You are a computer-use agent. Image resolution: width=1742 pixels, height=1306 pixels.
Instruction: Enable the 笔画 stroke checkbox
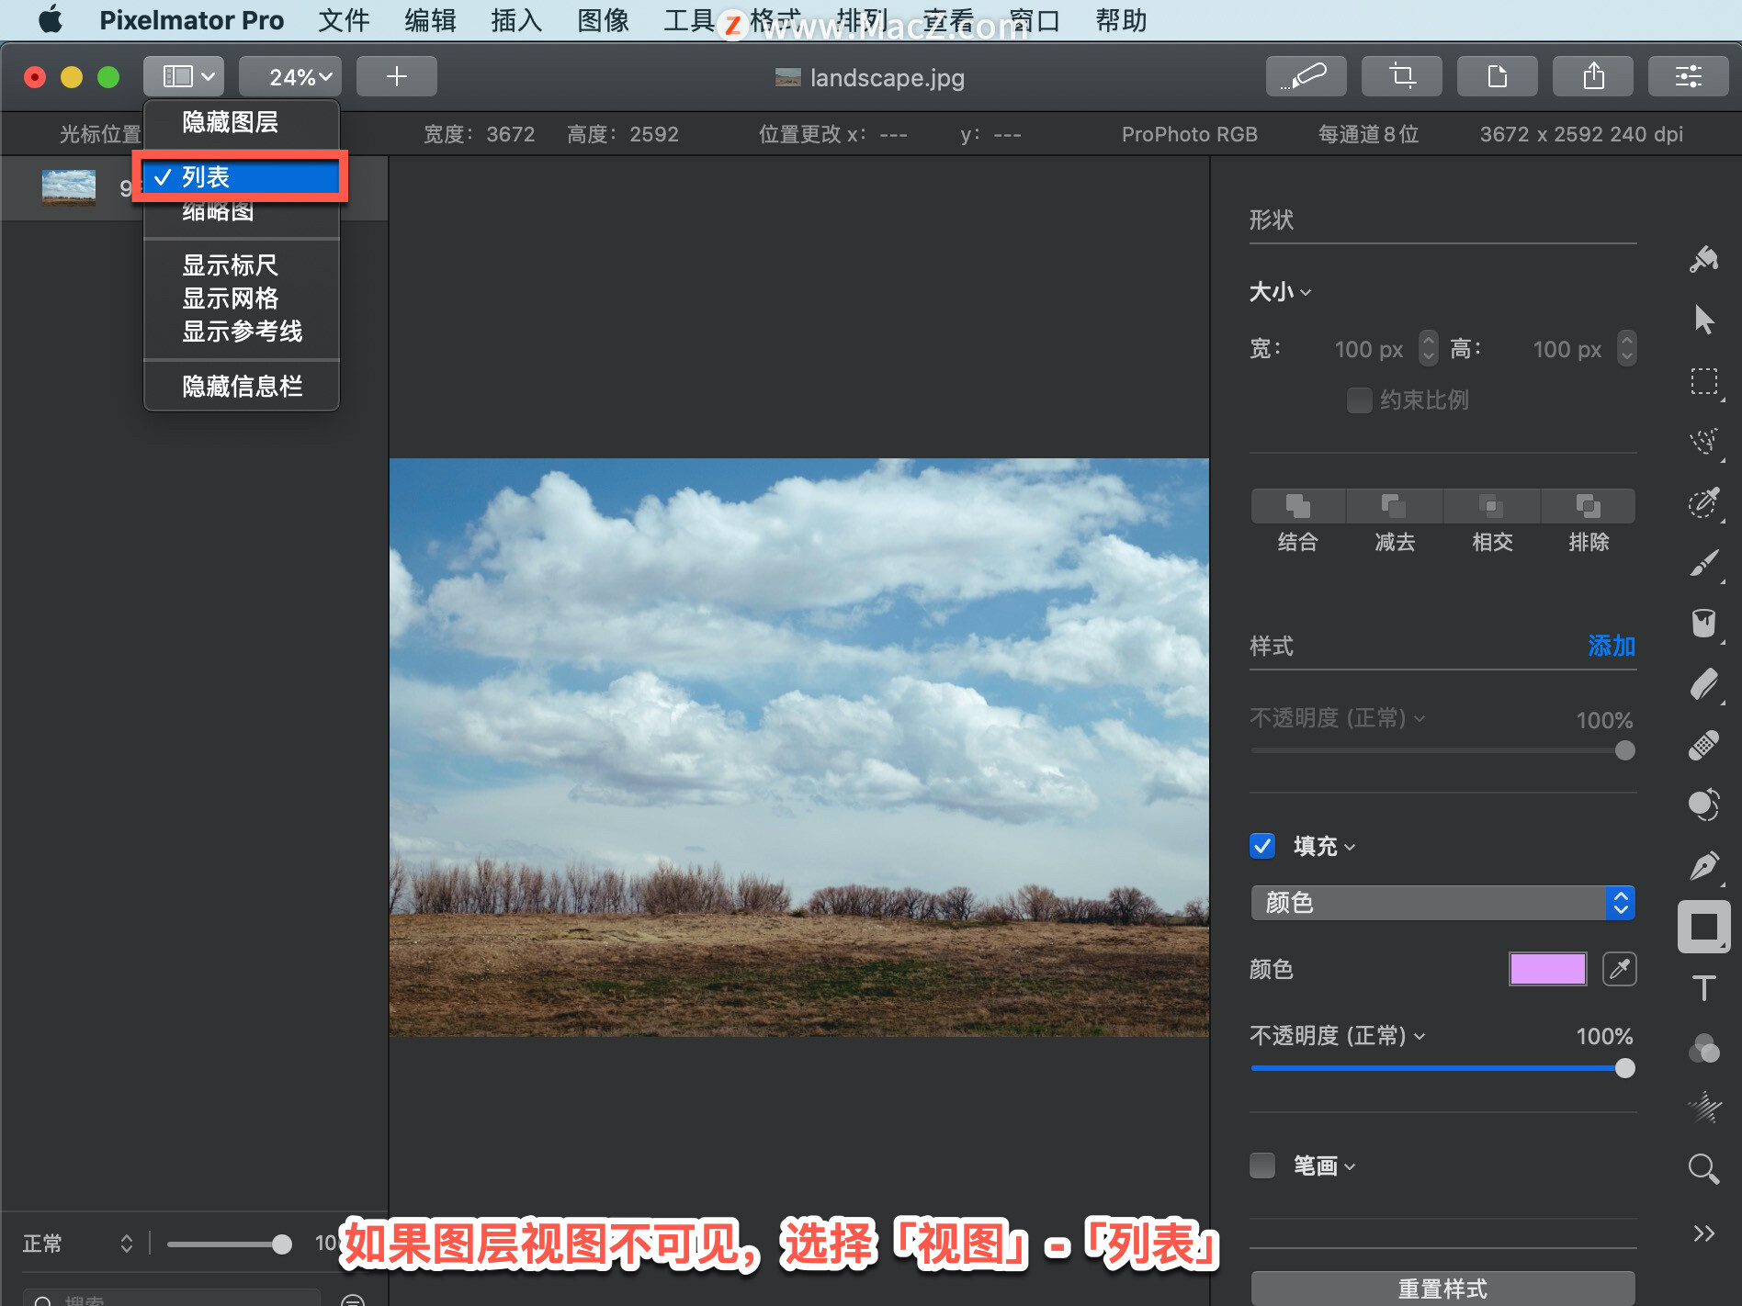click(x=1262, y=1165)
